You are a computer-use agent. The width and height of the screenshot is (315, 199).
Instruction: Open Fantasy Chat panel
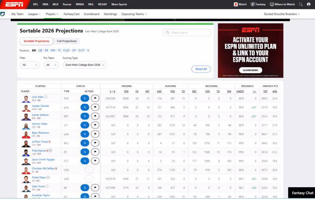tap(302, 193)
